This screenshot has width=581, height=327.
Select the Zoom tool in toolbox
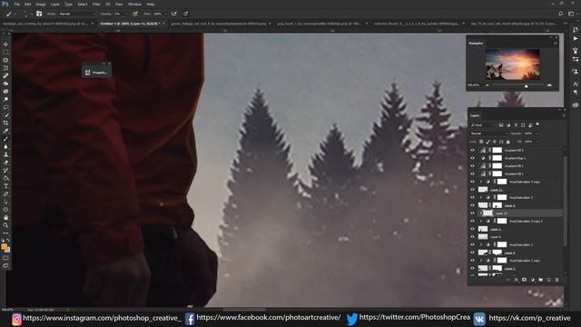(x=5, y=225)
